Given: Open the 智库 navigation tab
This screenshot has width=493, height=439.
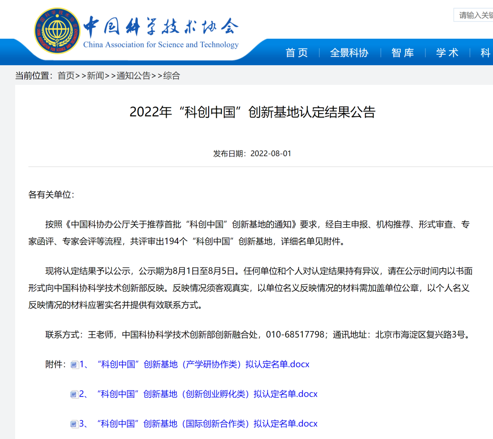Looking at the screenshot, I should [403, 52].
